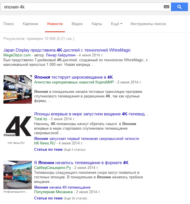The image size is (190, 204).
Task: Click the 'Популярная Механика' source text
Action: (x=53, y=192)
